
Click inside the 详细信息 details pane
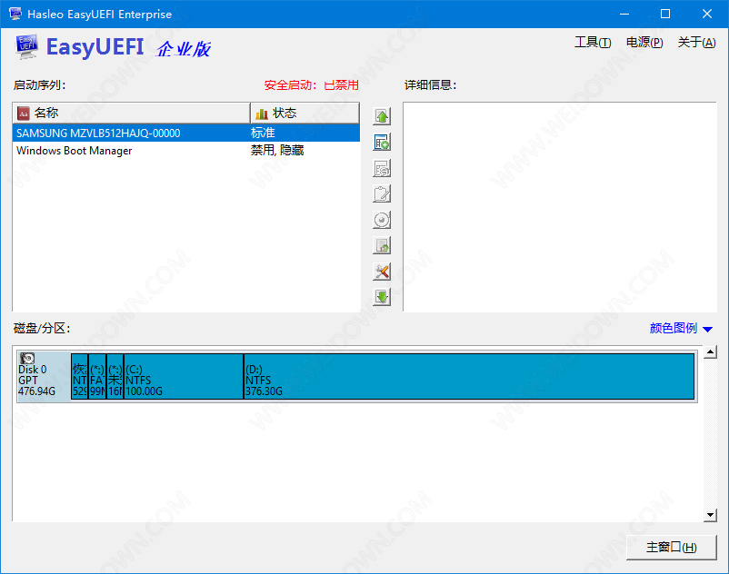[x=560, y=207]
